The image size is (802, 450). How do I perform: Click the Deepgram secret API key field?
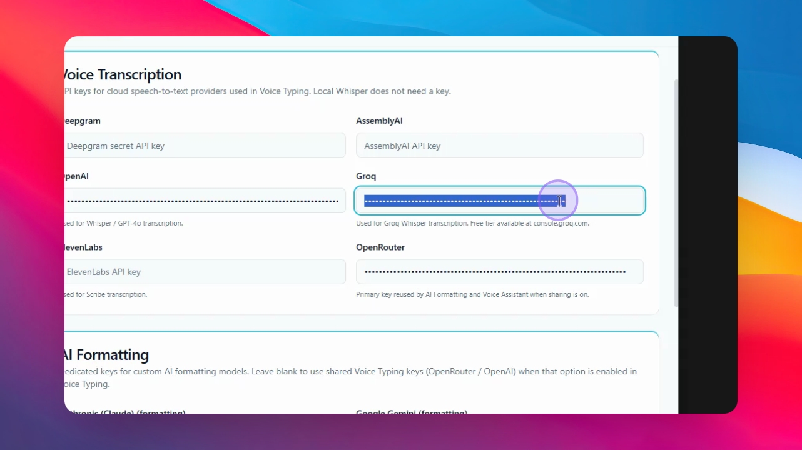tap(205, 145)
